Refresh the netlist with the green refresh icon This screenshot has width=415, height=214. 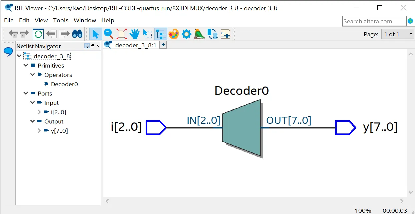click(38, 34)
